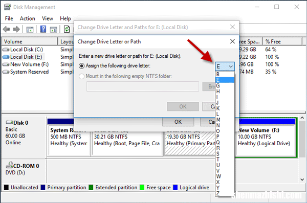The width and height of the screenshot is (307, 203).
Task: Choose letter P from the dropdown list
Action: [x=225, y=137]
